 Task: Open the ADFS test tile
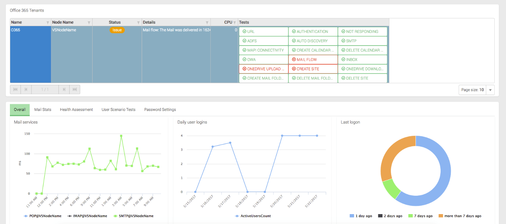pos(264,41)
